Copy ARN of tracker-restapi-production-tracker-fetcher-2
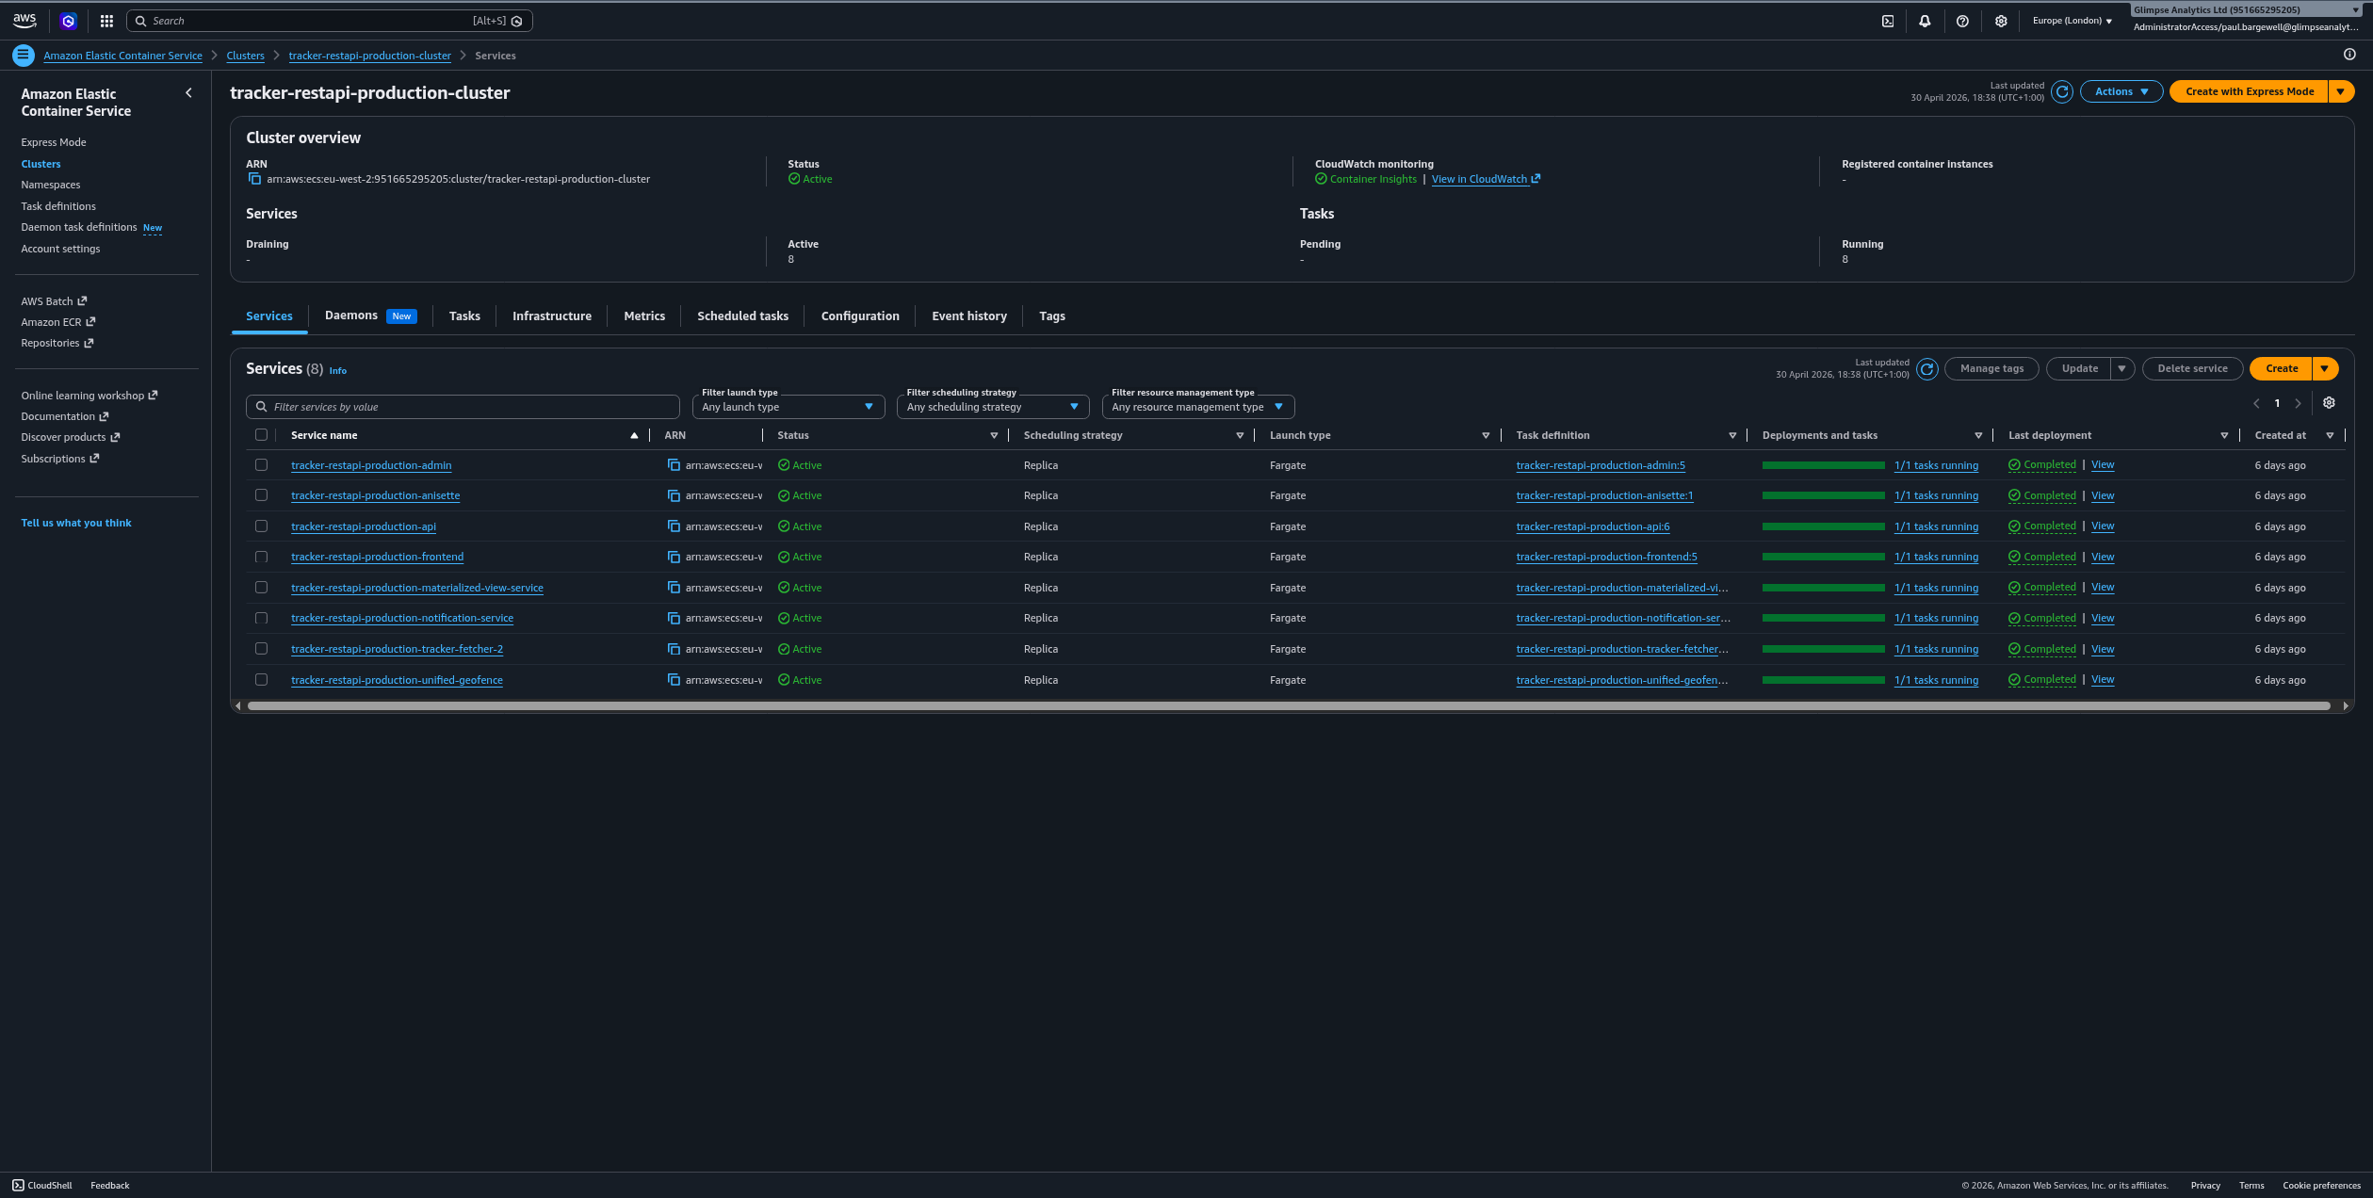 [674, 650]
